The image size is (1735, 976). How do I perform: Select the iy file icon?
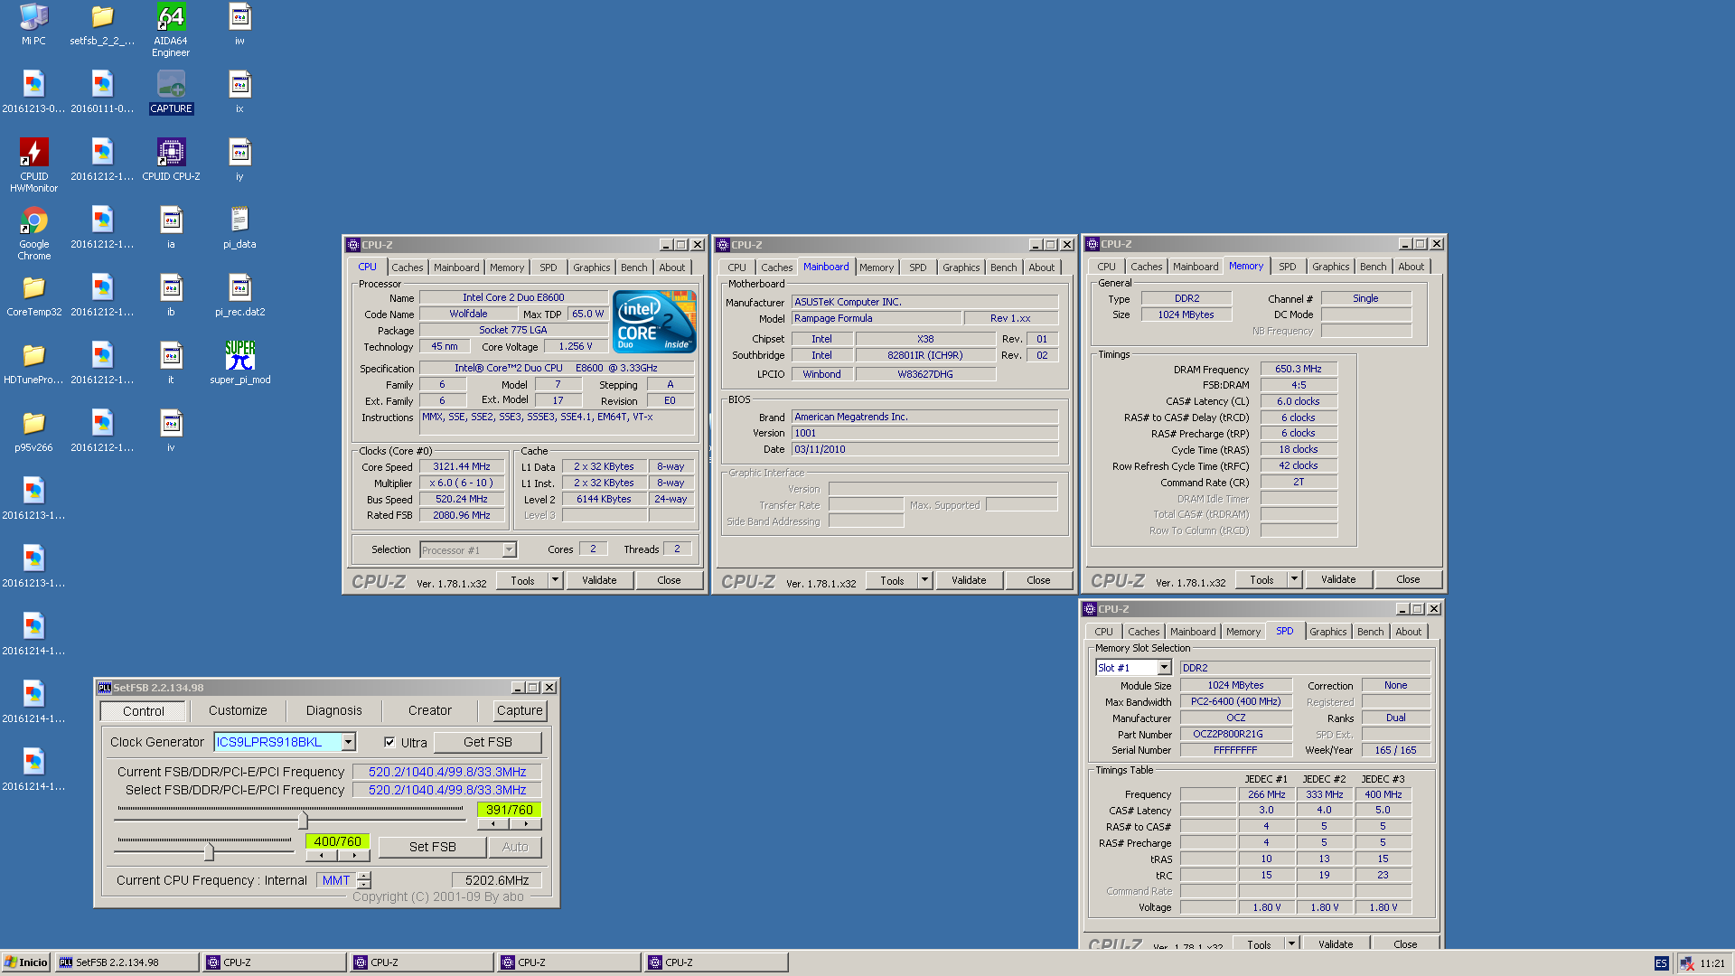(x=239, y=160)
